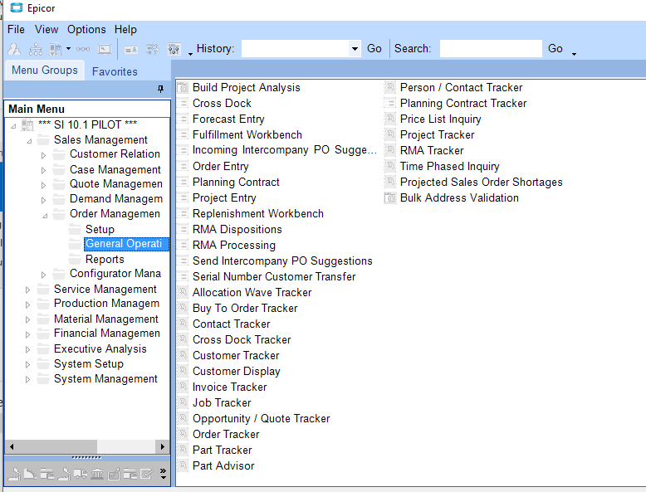Select the Setup folder under Order Management
The image size is (646, 492).
coord(100,229)
